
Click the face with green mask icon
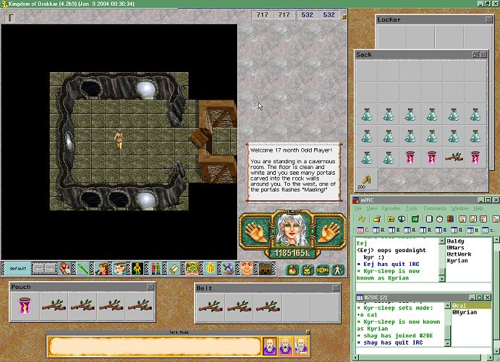tap(192, 269)
